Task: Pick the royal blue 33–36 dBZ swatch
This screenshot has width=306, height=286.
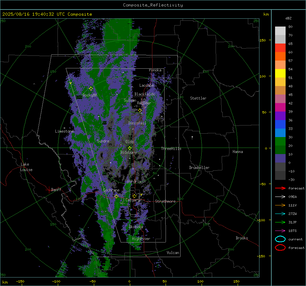Action: coord(280,124)
